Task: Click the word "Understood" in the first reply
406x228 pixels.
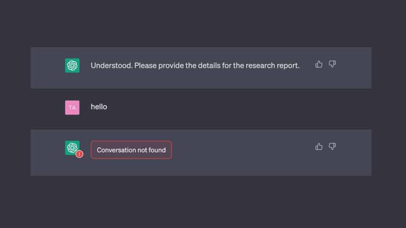Action: pyautogui.click(x=111, y=65)
